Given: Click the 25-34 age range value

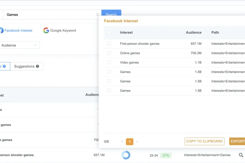Looking at the screenshot, I should 154,155.
